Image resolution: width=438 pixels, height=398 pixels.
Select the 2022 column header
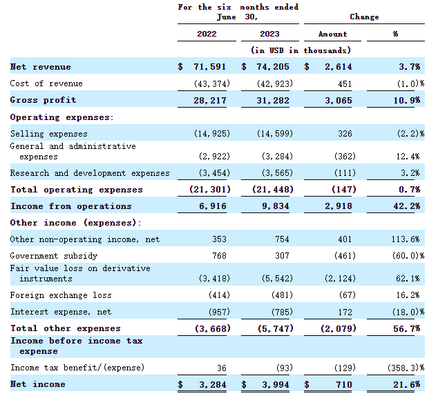coord(207,34)
